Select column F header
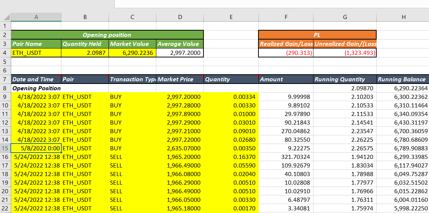The width and height of the screenshot is (429, 213). coord(286,17)
